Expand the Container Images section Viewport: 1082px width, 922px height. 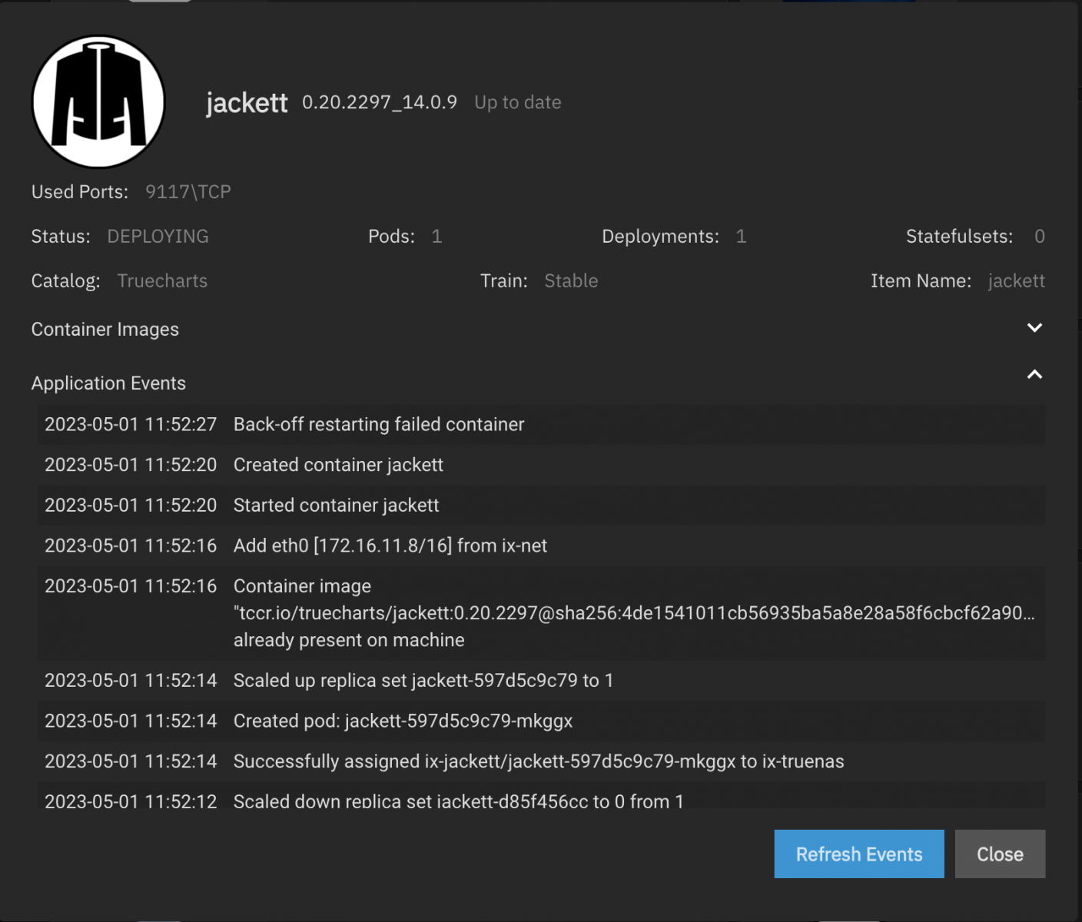1034,328
